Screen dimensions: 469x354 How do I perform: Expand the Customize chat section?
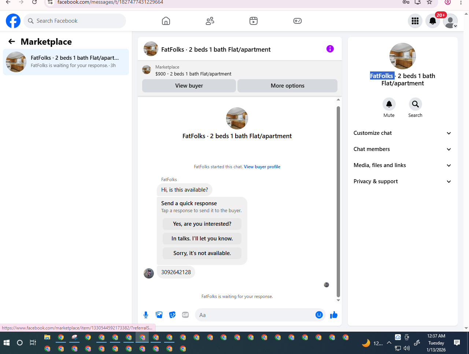402,133
